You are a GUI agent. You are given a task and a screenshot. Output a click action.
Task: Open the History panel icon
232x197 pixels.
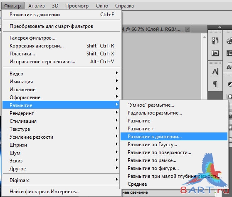point(215,40)
